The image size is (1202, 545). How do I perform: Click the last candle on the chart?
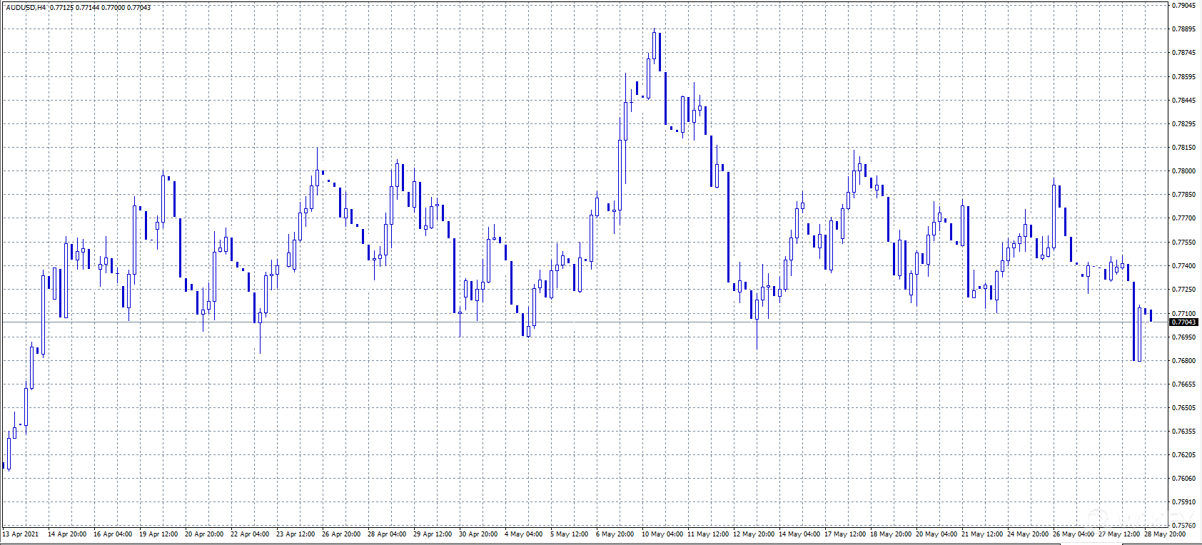(x=1151, y=316)
